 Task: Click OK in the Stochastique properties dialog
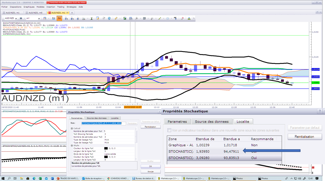pos(150,166)
